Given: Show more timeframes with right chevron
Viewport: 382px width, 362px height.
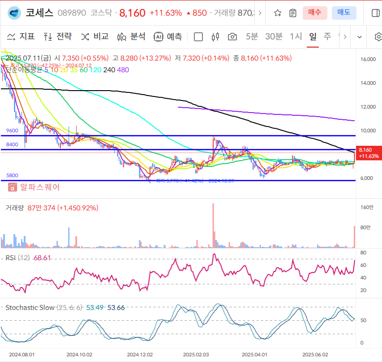Looking at the screenshot, I should [345, 37].
